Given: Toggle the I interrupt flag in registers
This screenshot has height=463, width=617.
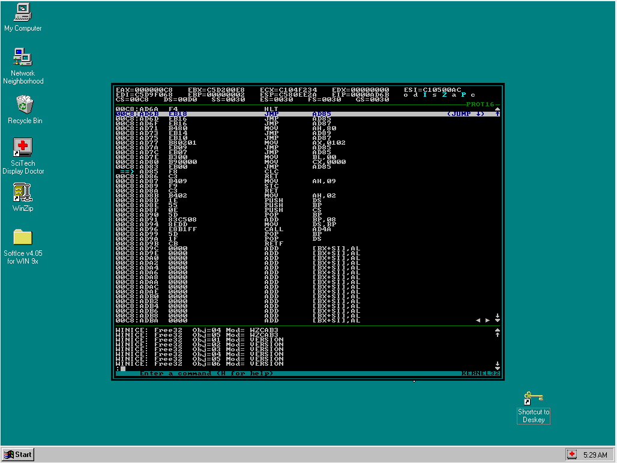Looking at the screenshot, I should pos(425,95).
